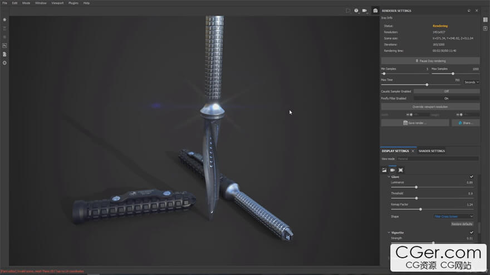
Task: Click the dimmed square icon in viewport toolbar
Action: pyautogui.click(x=348, y=11)
